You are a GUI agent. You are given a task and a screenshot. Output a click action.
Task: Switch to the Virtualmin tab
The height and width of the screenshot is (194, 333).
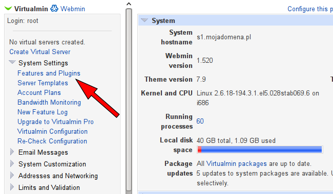31,9
